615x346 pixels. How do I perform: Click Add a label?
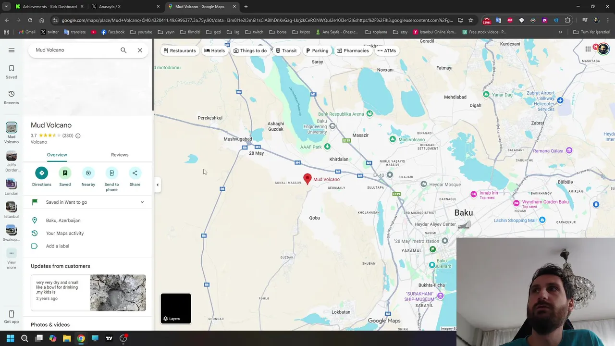click(x=88, y=246)
